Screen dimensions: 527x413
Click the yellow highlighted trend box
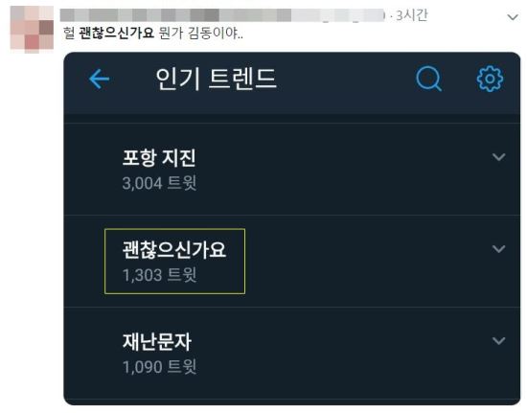[x=174, y=261]
